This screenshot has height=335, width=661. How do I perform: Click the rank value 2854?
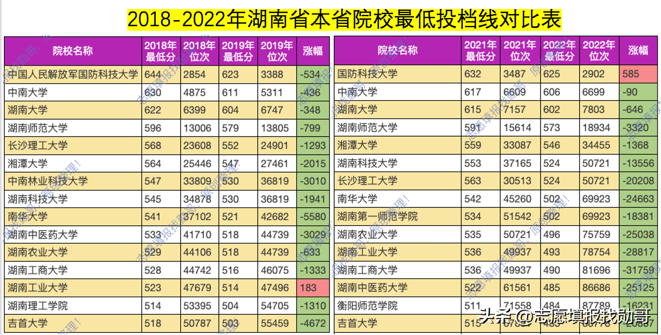pos(195,75)
